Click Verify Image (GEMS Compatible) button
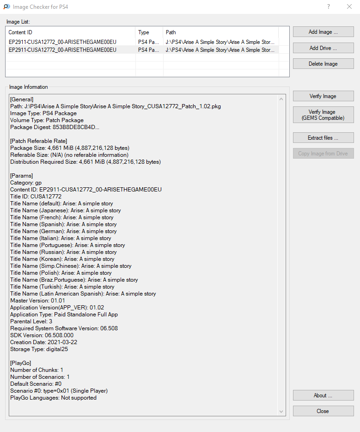The image size is (360, 432). point(323,115)
